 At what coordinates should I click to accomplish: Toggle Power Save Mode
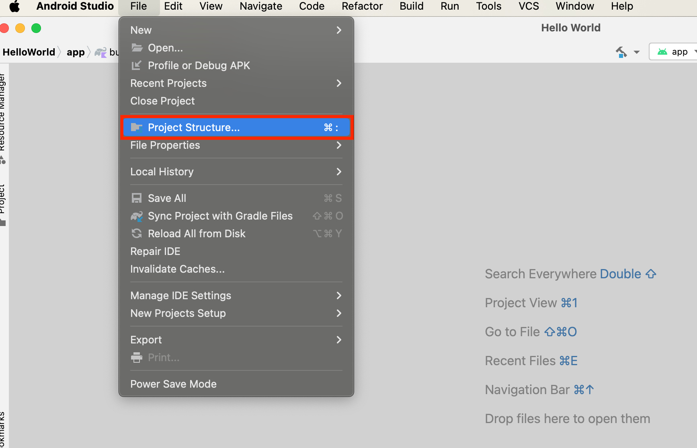pyautogui.click(x=173, y=384)
